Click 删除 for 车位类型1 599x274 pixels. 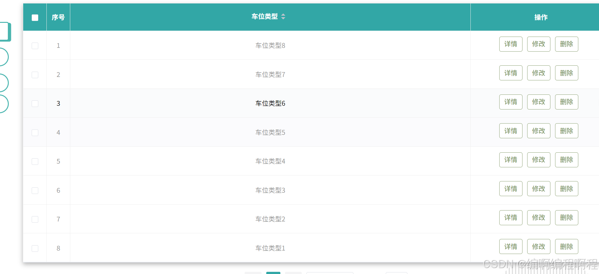pyautogui.click(x=566, y=246)
